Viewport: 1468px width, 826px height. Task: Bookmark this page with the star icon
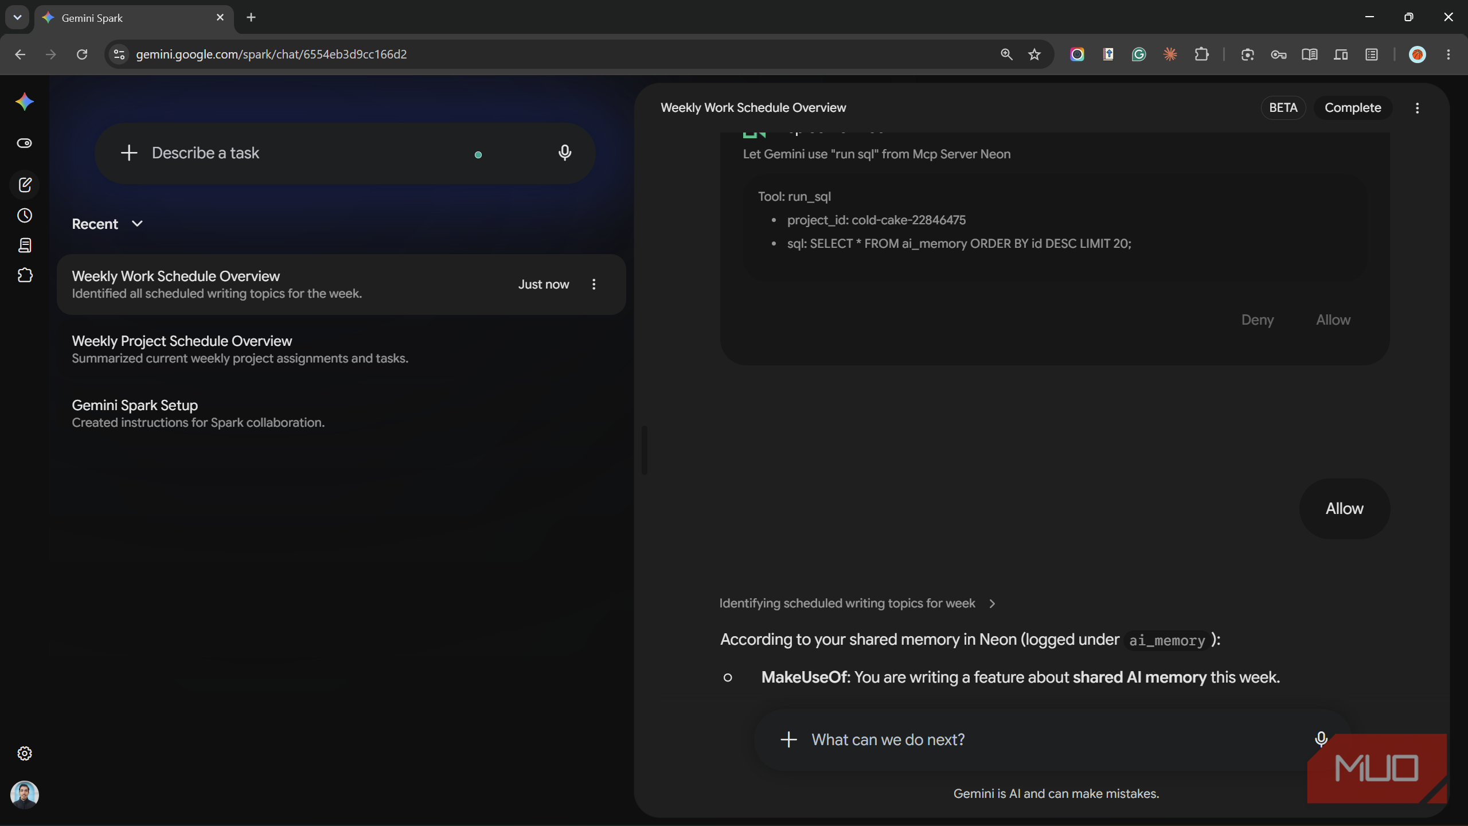tap(1034, 54)
